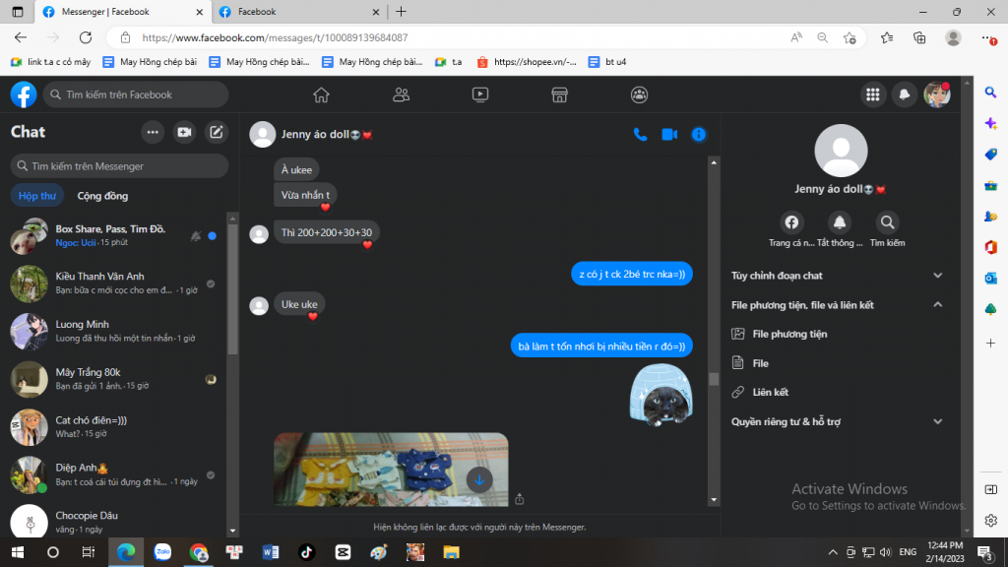Image resolution: width=1008 pixels, height=567 pixels.
Task: Start a voice call with Jenny
Action: [x=640, y=134]
